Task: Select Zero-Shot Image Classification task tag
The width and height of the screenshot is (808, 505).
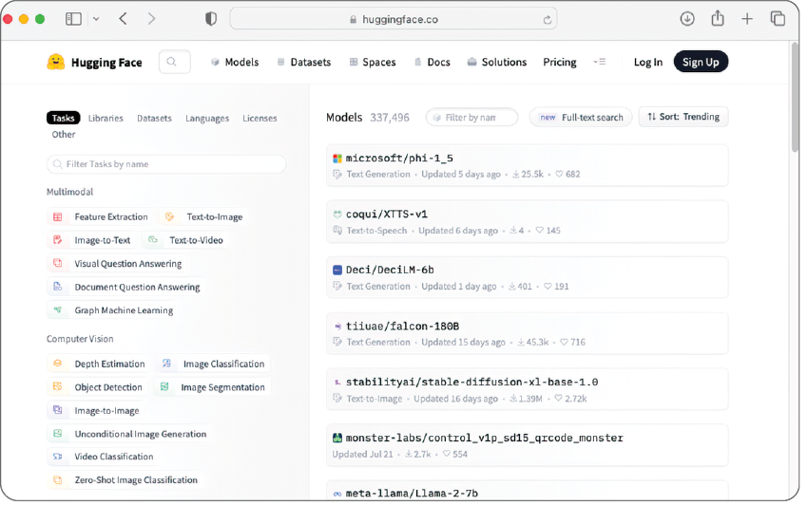Action: point(125,479)
